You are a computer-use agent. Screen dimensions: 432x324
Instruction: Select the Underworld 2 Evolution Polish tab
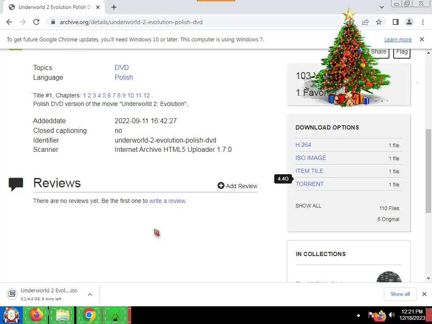tap(54, 8)
